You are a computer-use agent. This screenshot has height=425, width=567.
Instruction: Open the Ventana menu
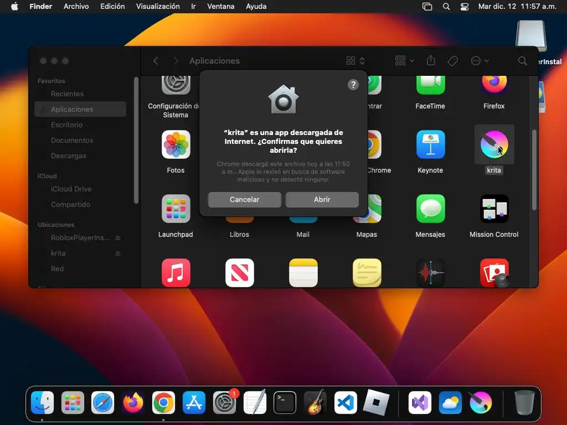pos(220,6)
